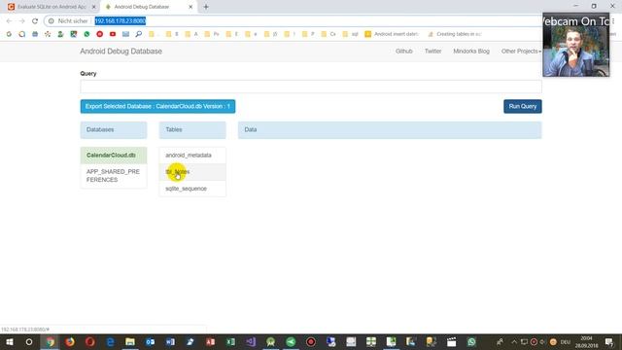
Task: Open the red record app in taskbar
Action: point(311,341)
